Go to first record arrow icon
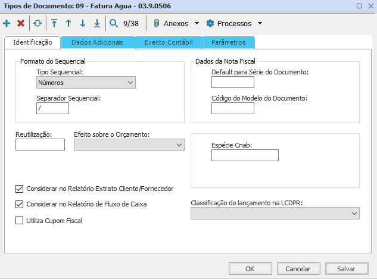 [x=54, y=24]
